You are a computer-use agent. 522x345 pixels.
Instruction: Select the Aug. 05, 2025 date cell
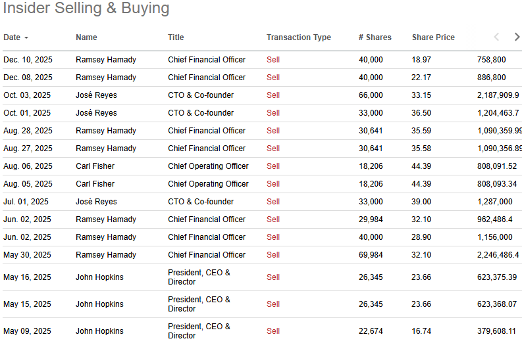(x=28, y=184)
